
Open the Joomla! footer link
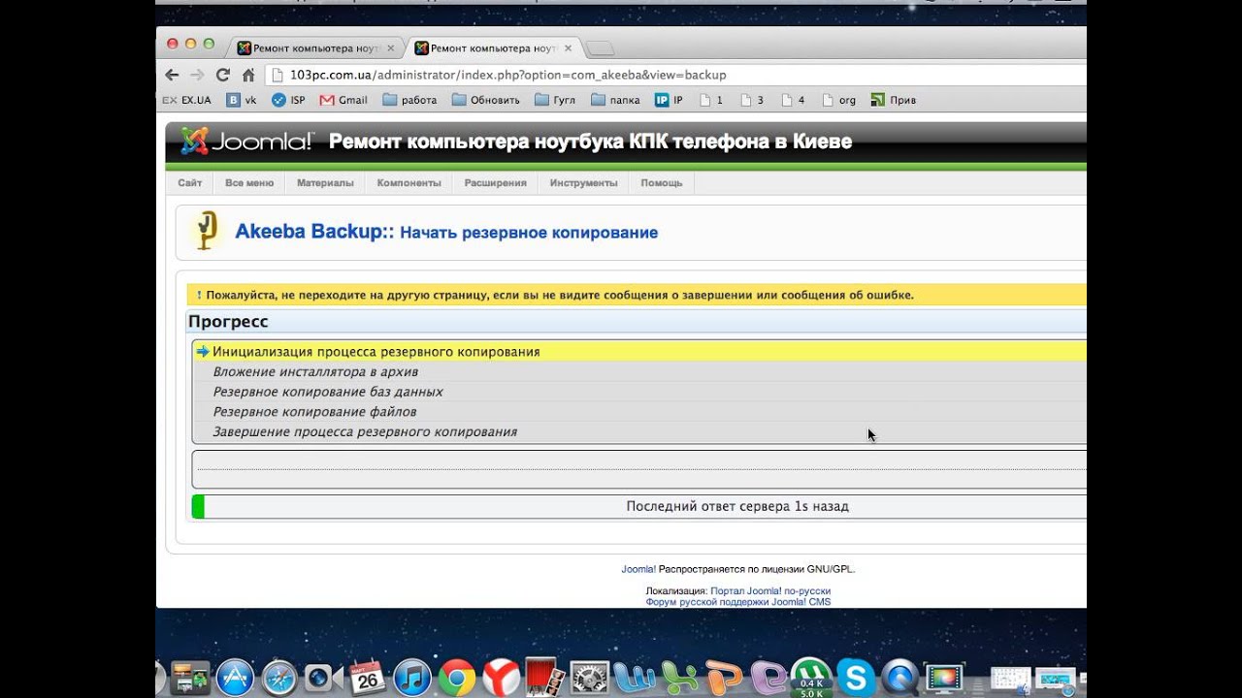coord(638,569)
